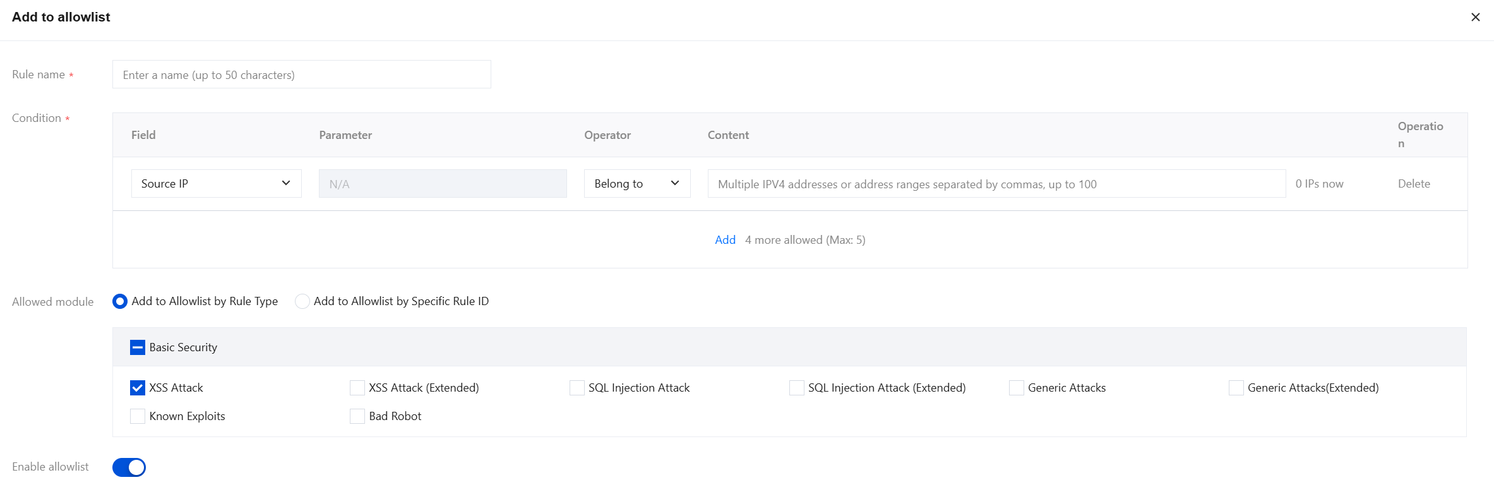Click Add to insert another condition
1494x487 pixels.
pos(725,240)
